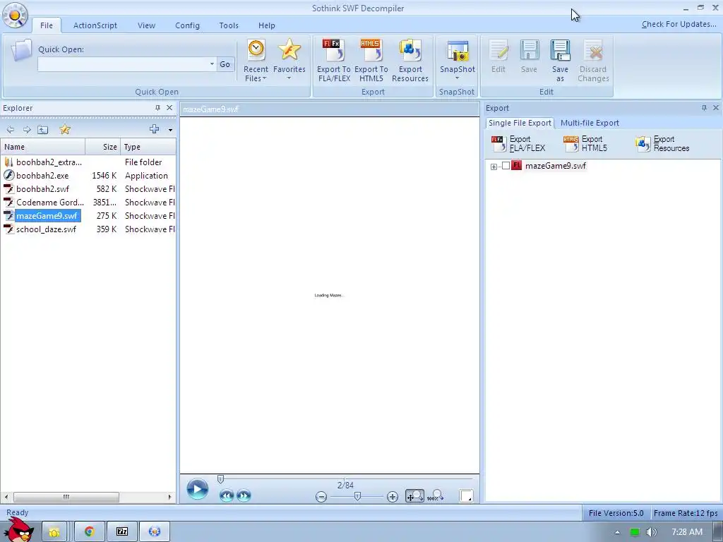Image resolution: width=723 pixels, height=542 pixels.
Task: Expand the mazeGame9.swf tree node
Action: [494, 167]
